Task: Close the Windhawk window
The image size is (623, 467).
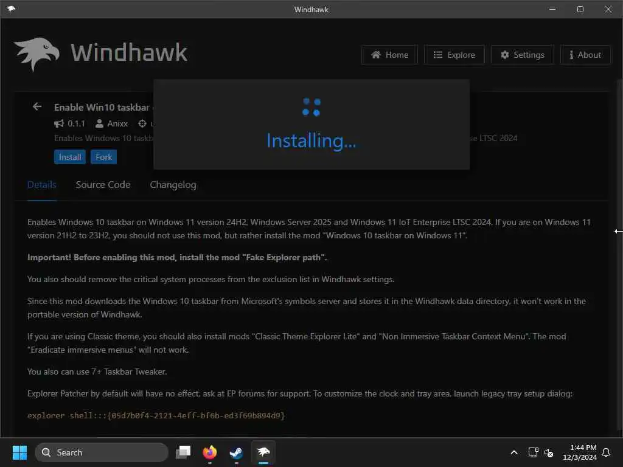Action: [x=608, y=9]
